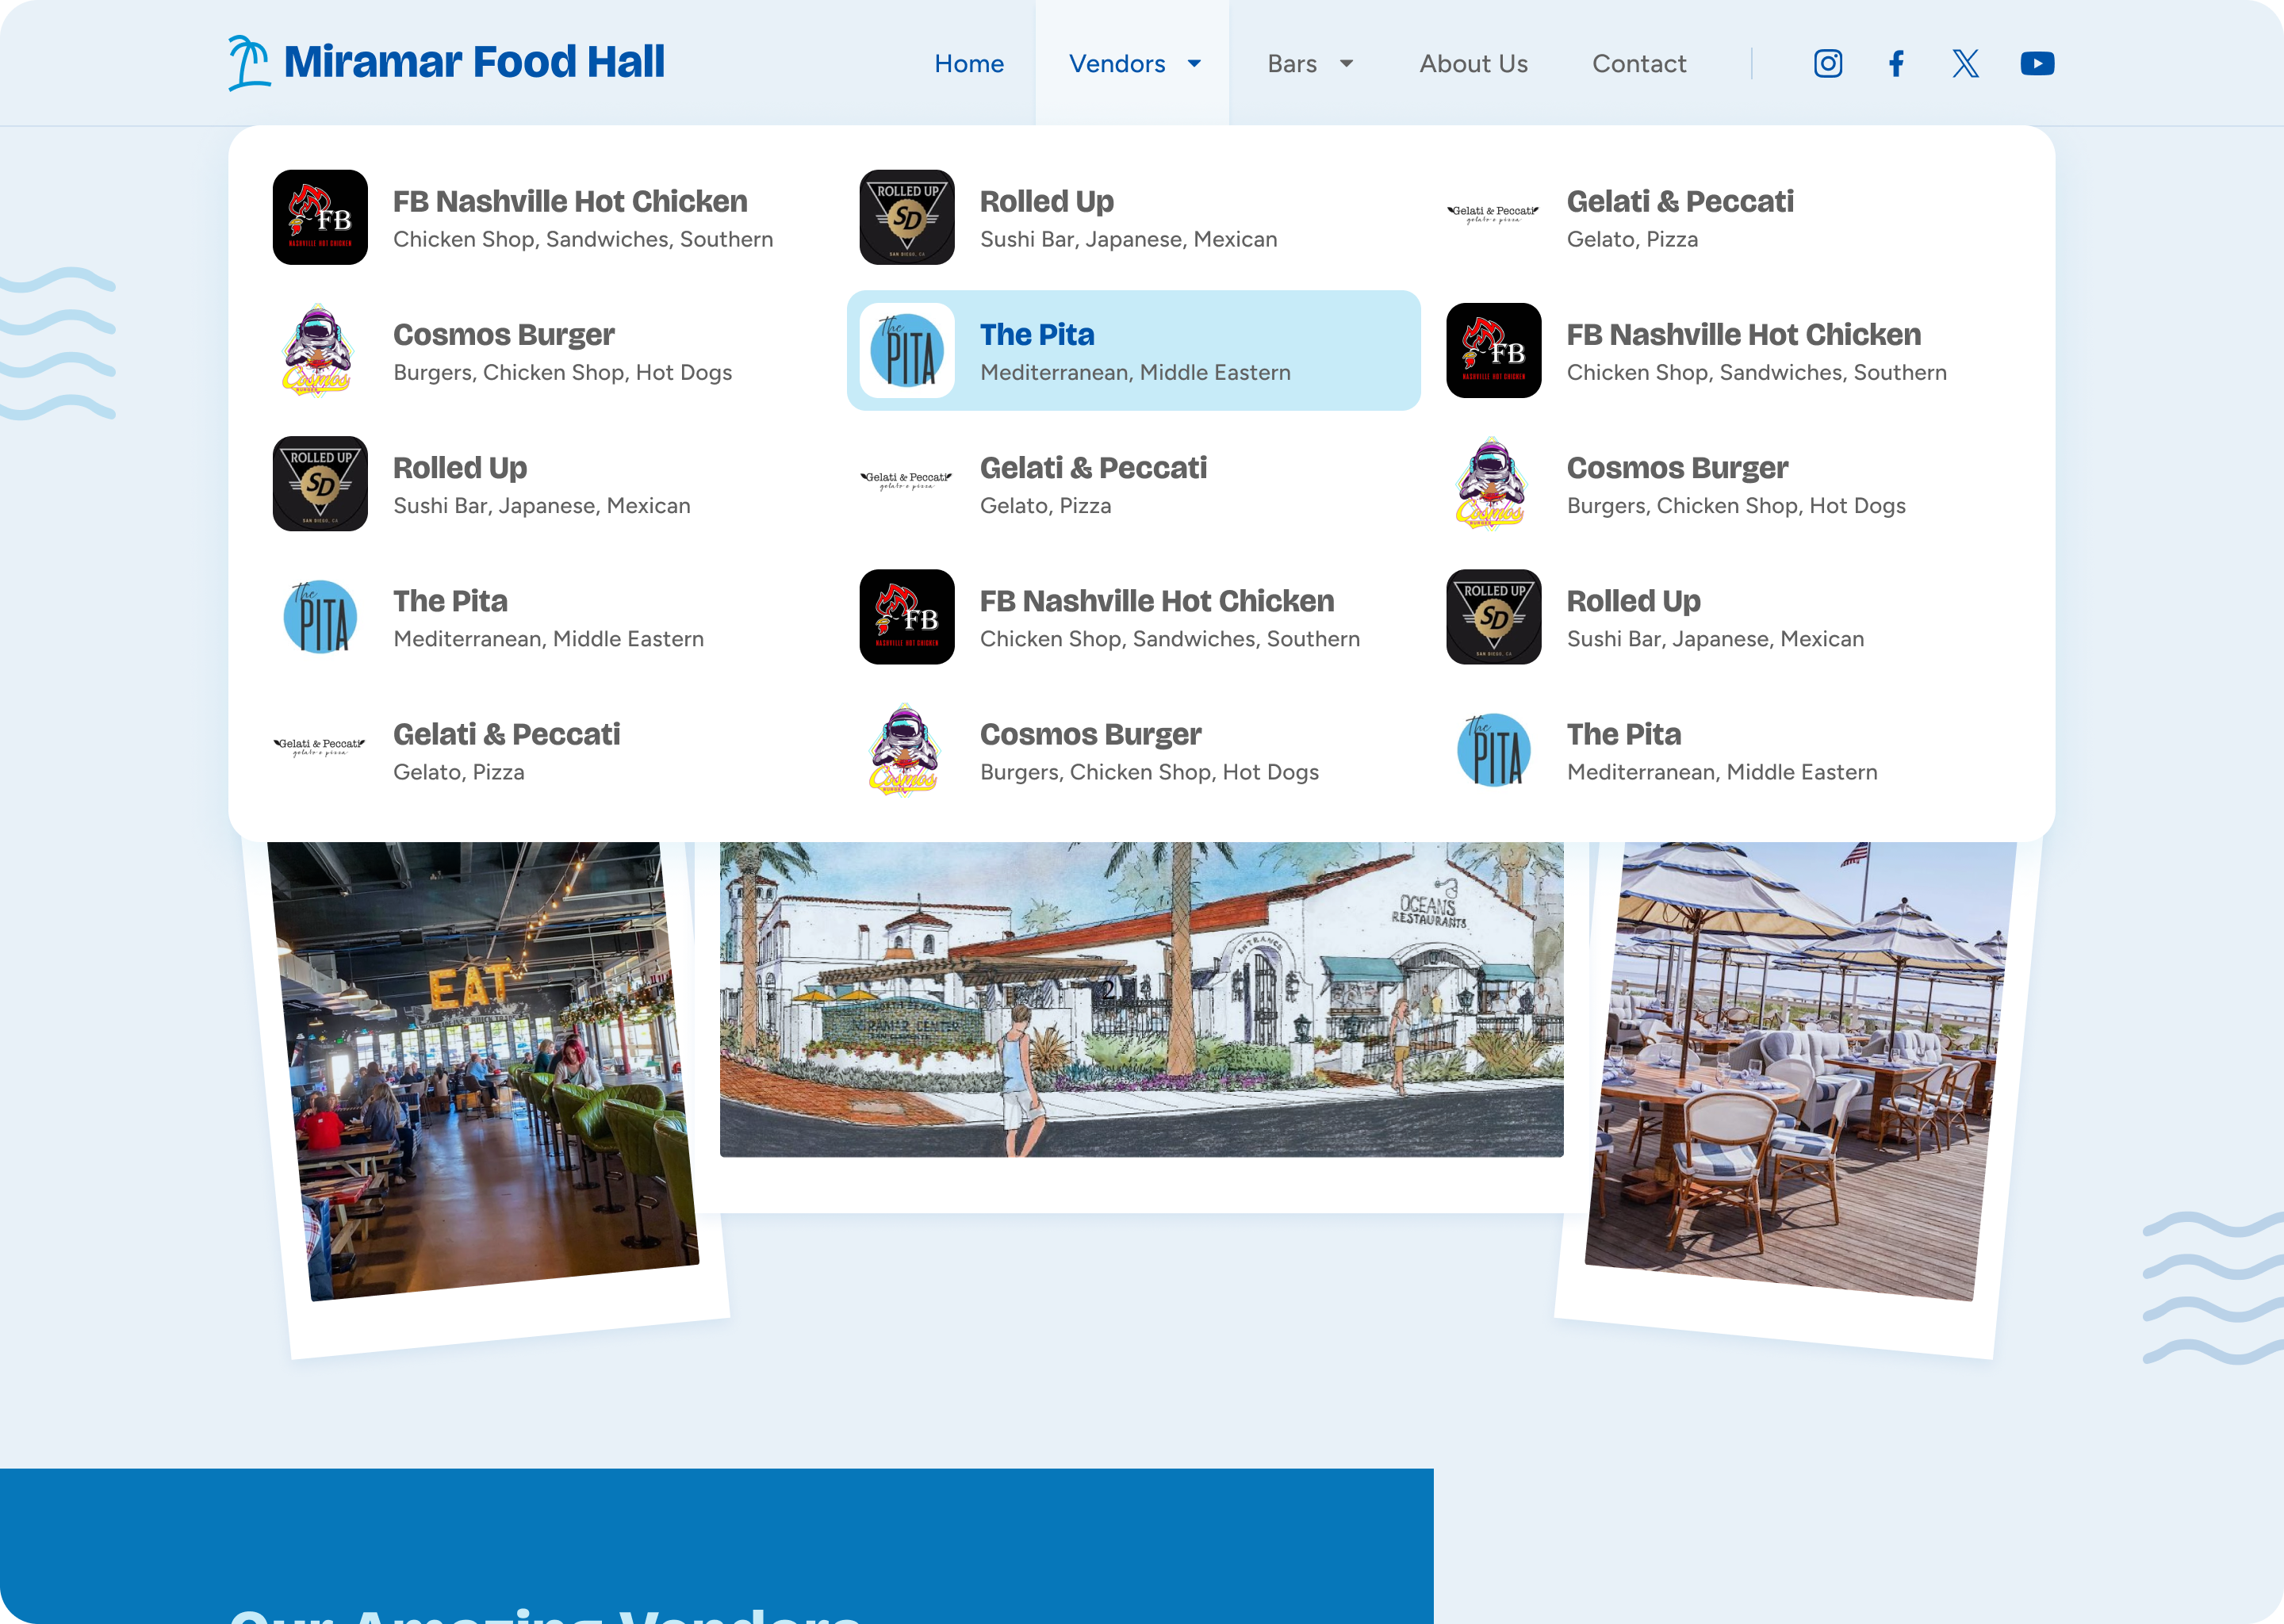Open the YouTube social icon
2284x1624 pixels.
click(x=2037, y=64)
